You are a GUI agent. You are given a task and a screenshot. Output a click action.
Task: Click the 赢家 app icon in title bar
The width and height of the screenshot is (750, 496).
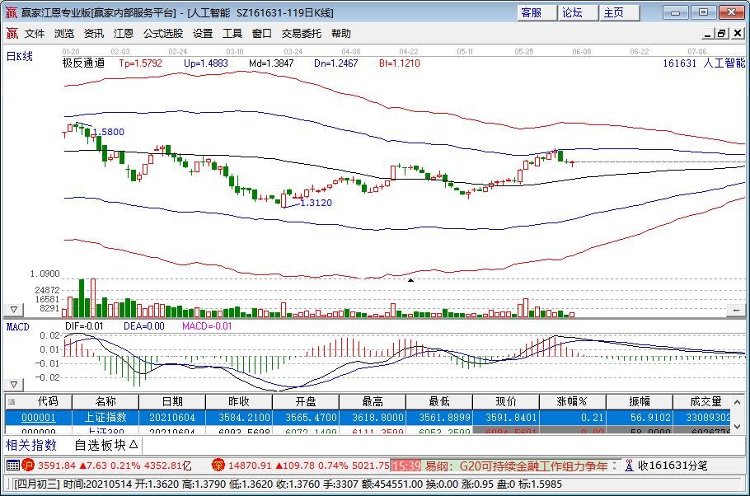11,12
